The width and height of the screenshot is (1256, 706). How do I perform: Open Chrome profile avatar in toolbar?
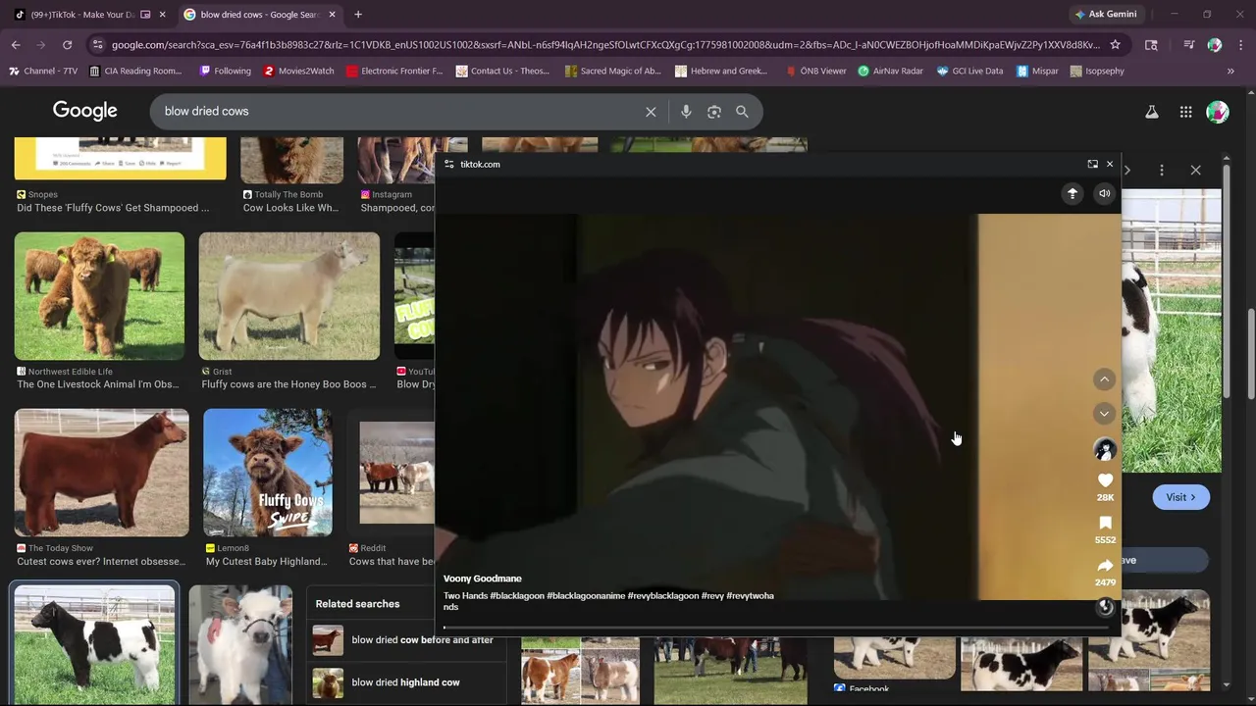(1215, 45)
